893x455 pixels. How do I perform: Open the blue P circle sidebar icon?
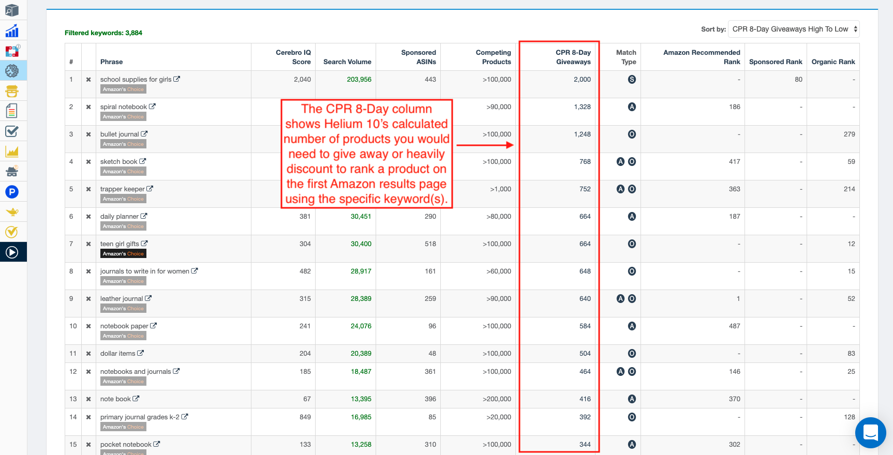(12, 192)
